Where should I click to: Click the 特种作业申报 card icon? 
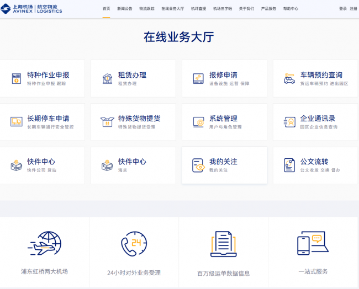click(16, 78)
